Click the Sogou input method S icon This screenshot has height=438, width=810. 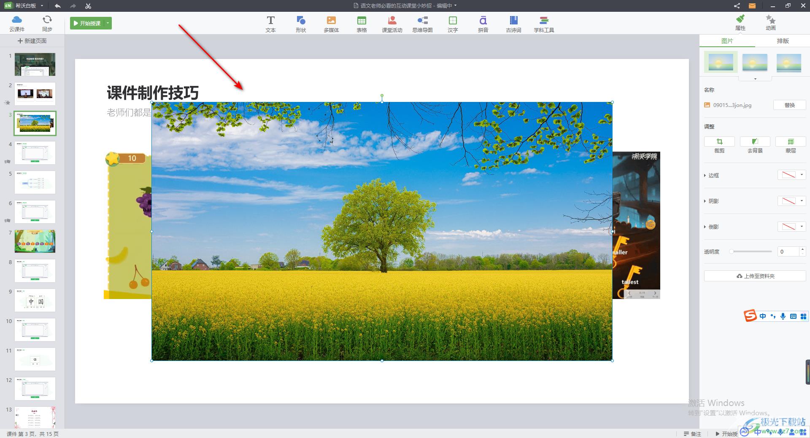(x=750, y=315)
